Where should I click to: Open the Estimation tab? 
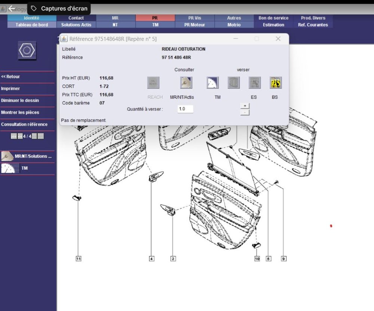pos(273,25)
